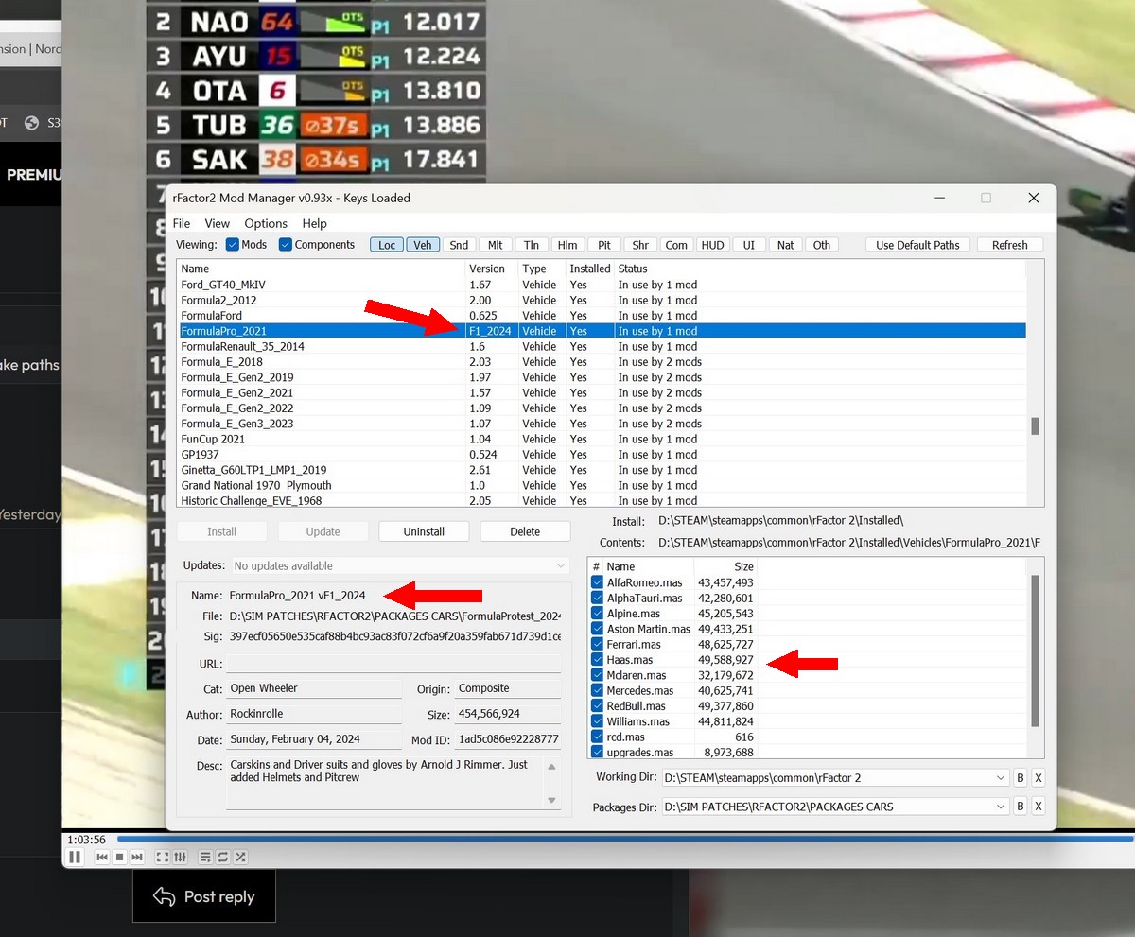Uncheck the AlfaRomeo.mas checkbox
Viewport: 1135px width, 937px height.
pos(597,582)
